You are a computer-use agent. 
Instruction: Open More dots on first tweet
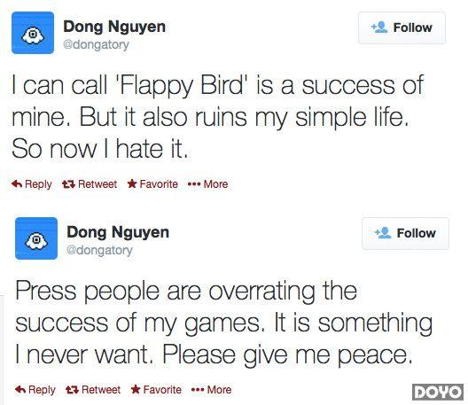194,184
